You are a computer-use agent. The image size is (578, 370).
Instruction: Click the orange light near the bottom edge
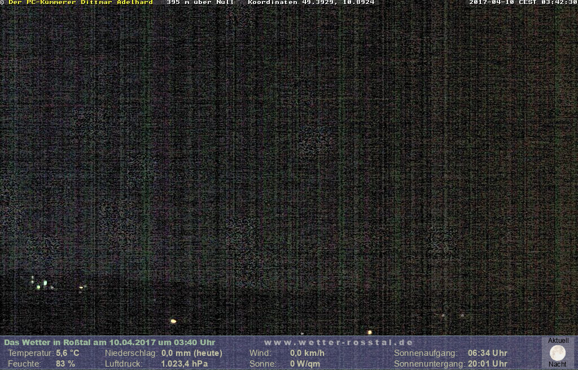[x=370, y=332]
